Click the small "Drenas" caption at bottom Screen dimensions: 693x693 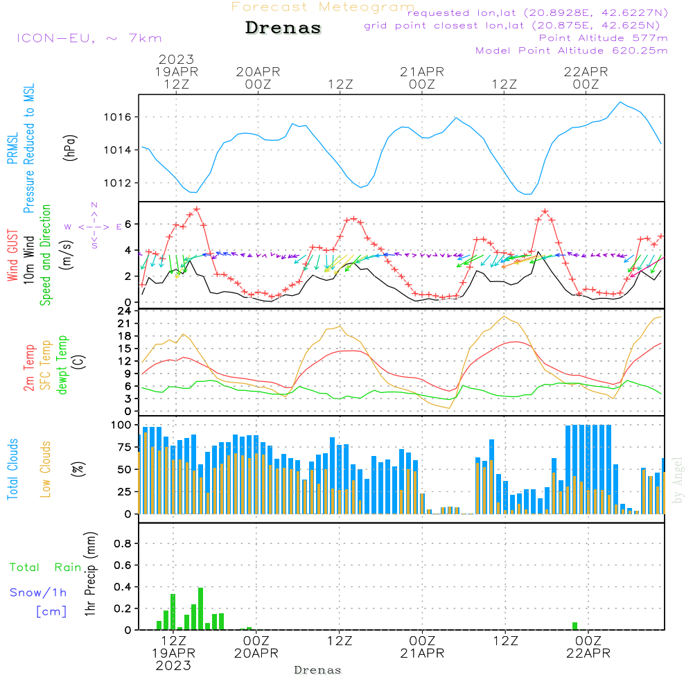(318, 670)
